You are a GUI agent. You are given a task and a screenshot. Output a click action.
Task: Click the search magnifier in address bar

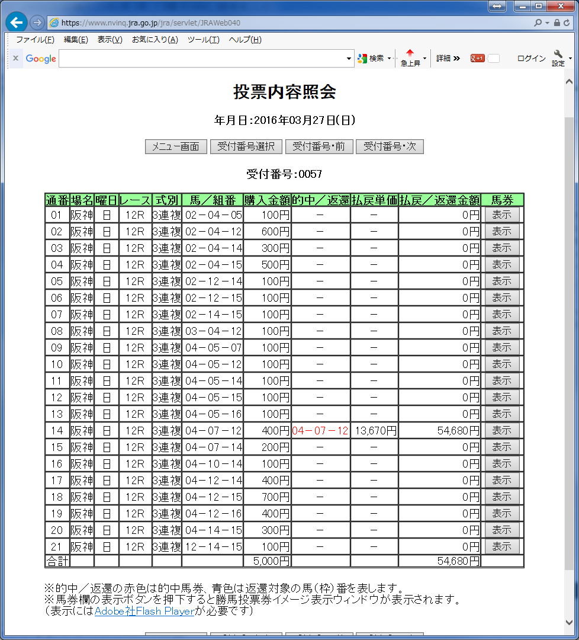click(538, 23)
